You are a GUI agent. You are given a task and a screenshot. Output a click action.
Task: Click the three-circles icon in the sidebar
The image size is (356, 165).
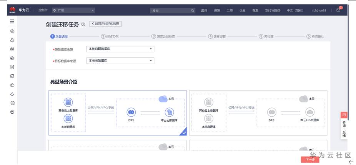tap(12, 40)
